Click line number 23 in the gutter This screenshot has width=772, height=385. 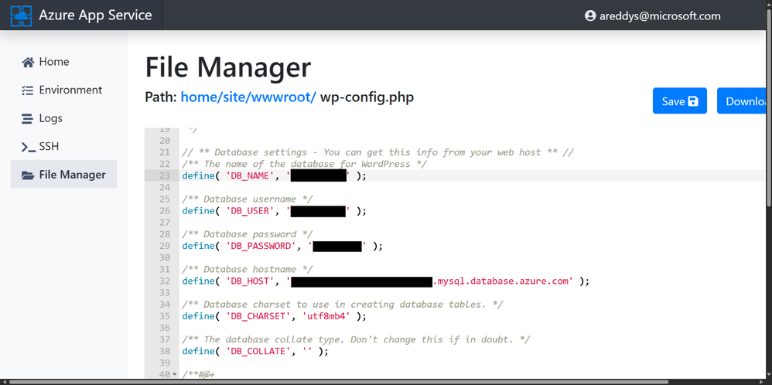tap(164, 175)
